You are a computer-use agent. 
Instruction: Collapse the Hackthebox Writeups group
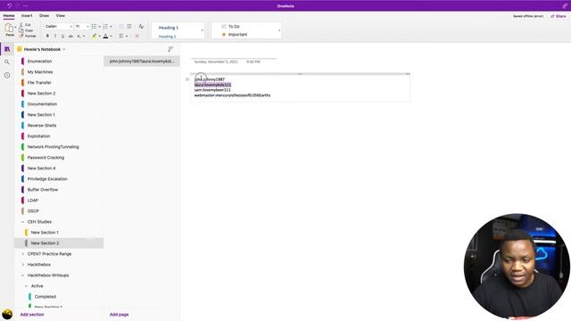tap(22, 276)
